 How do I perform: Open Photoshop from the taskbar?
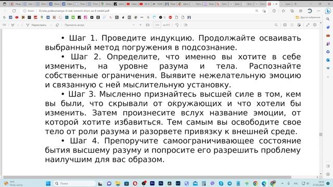click(161, 183)
